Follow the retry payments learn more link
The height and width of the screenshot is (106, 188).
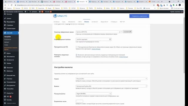123,57
